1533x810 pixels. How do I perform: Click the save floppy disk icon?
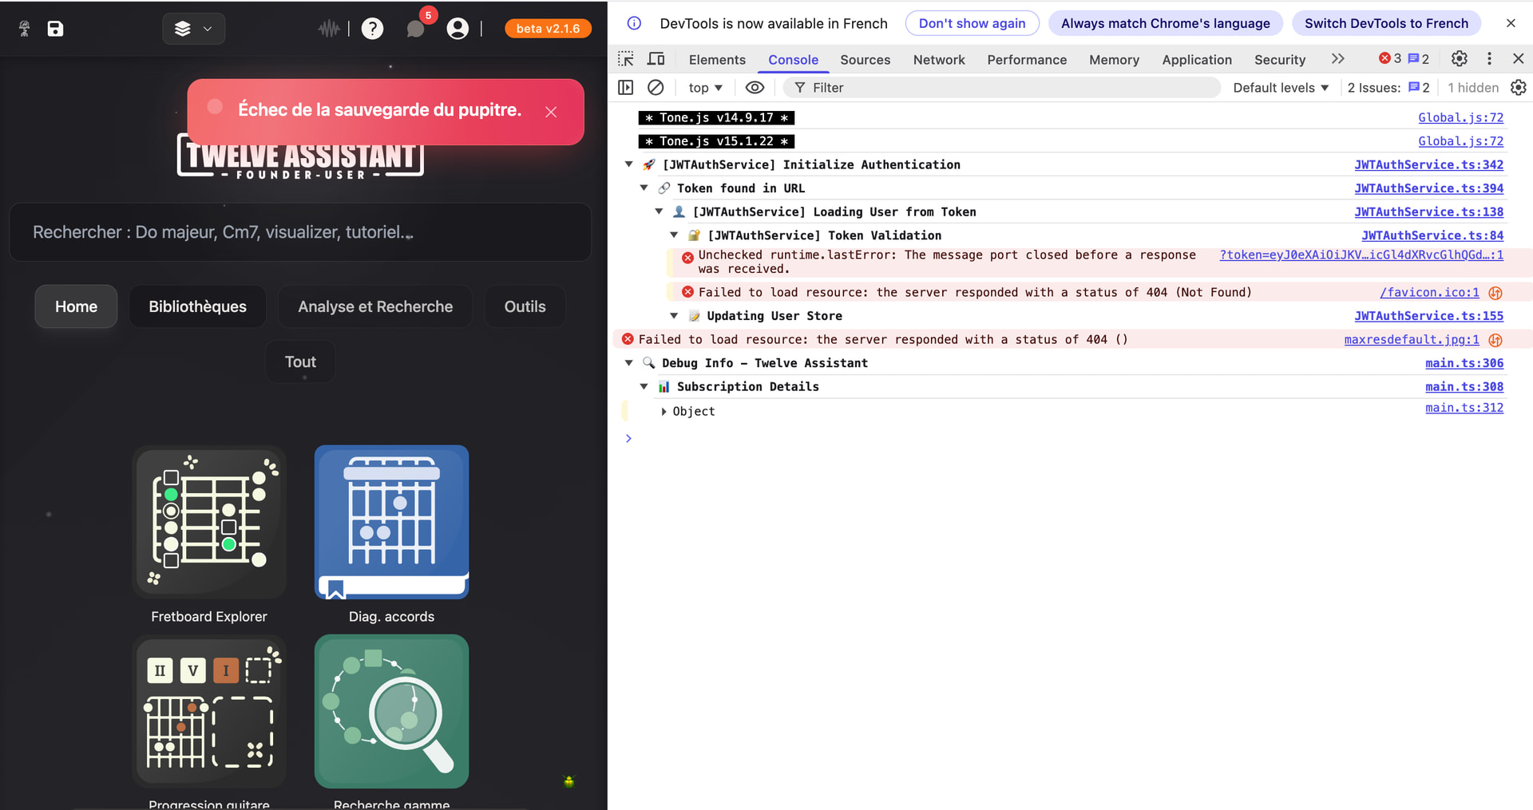(x=55, y=29)
